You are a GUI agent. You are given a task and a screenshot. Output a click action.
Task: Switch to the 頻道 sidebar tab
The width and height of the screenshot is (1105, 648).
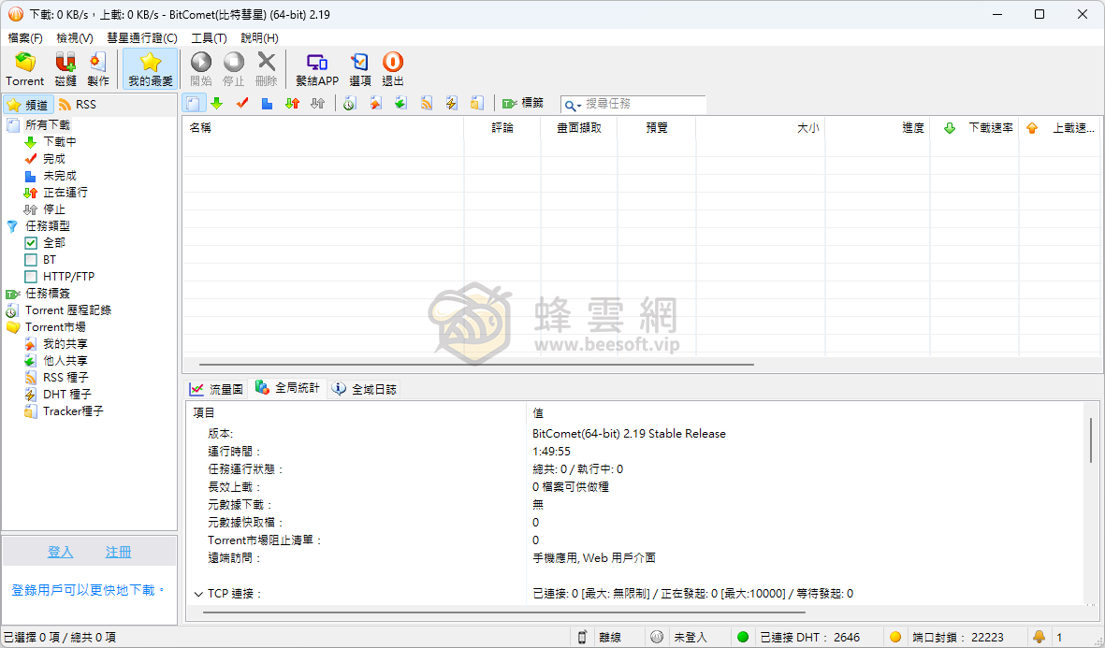tap(28, 104)
